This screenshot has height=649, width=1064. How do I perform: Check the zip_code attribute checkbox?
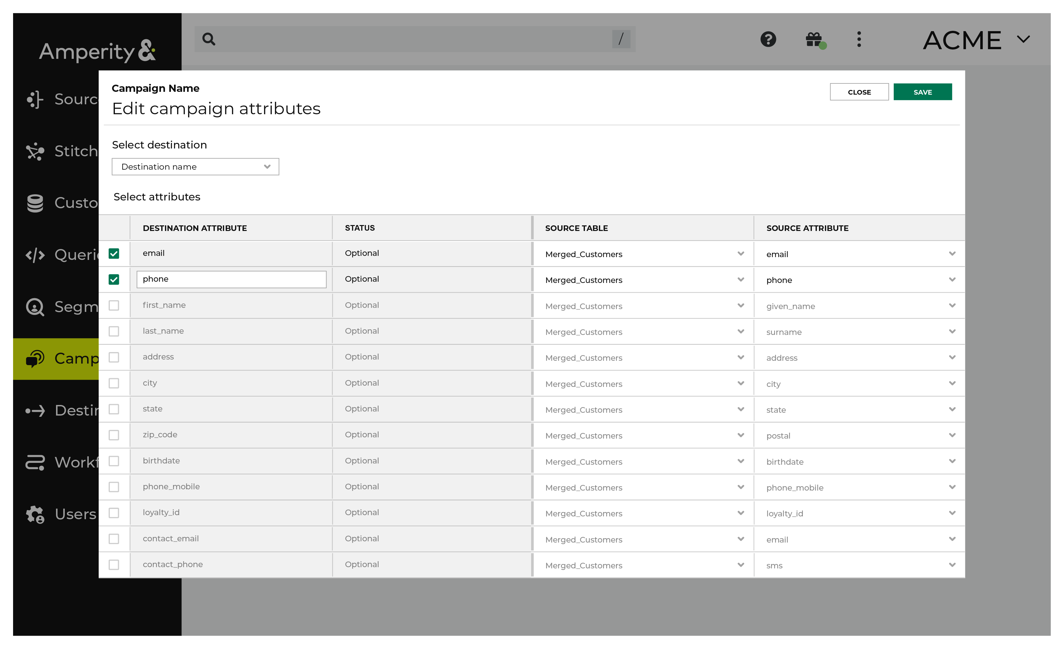pos(114,435)
